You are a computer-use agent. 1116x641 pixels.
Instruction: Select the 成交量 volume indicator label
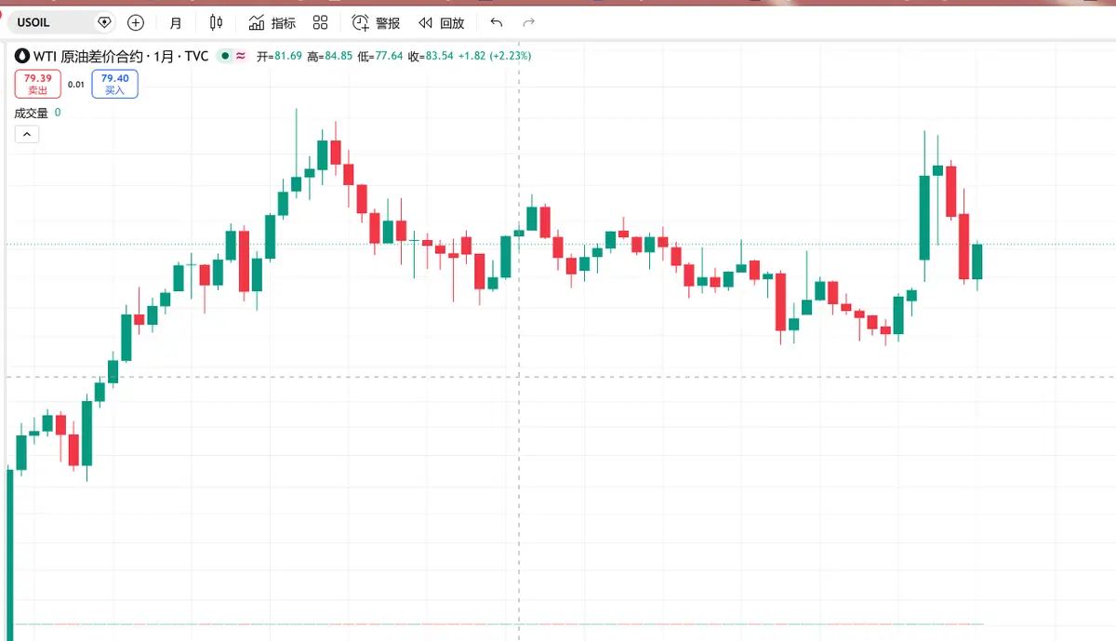31,113
